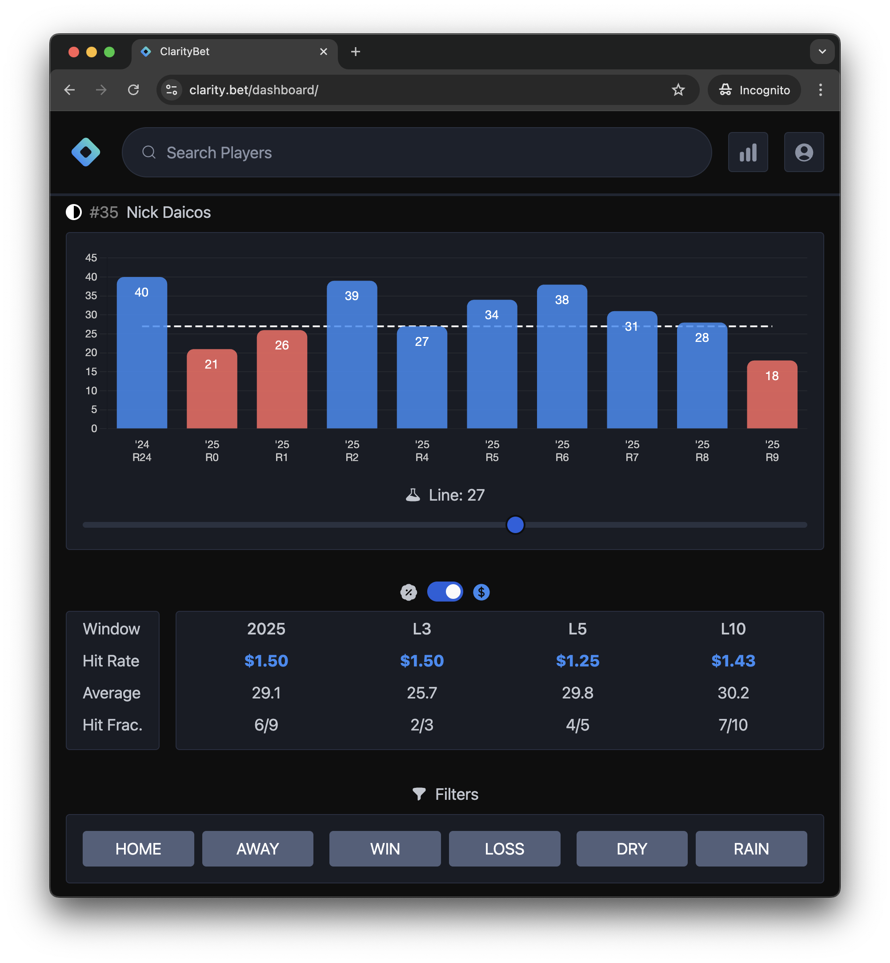
Task: Select the percent display icon
Action: pyautogui.click(x=409, y=592)
